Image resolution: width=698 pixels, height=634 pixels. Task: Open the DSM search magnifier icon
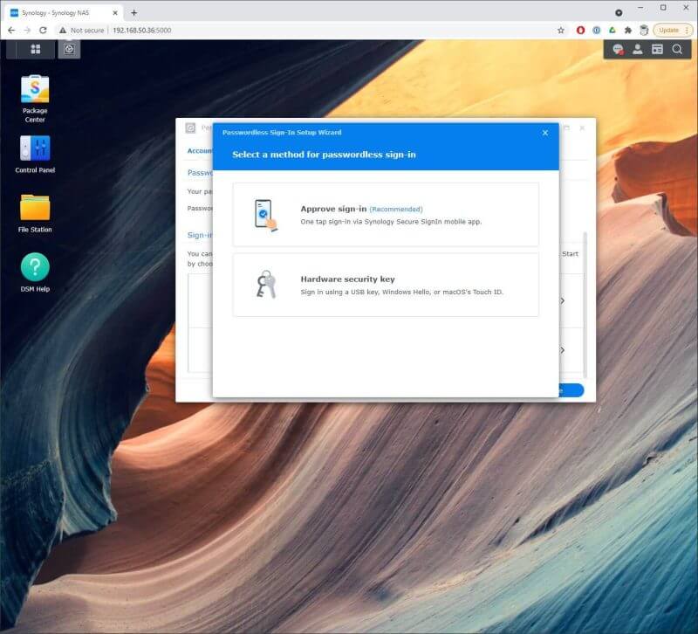(x=678, y=50)
